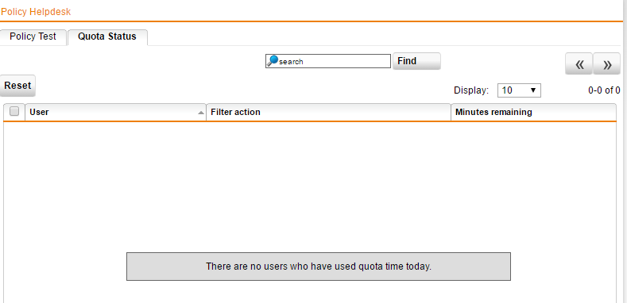627x303 pixels.
Task: Click the Find button
Action: pos(416,61)
